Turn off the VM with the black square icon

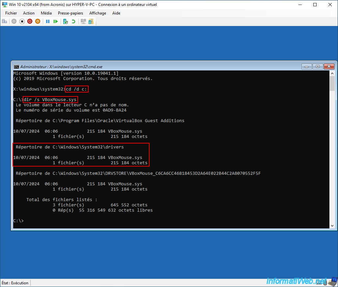tap(22, 21)
